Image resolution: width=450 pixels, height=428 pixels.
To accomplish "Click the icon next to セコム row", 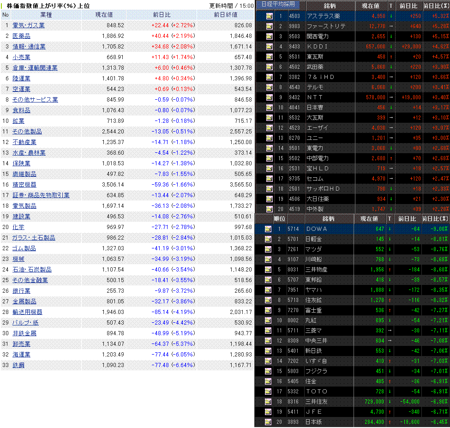I will 269,179.
